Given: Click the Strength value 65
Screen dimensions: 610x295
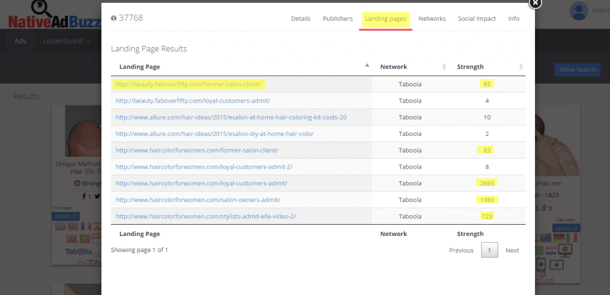Looking at the screenshot, I should click(x=487, y=84).
